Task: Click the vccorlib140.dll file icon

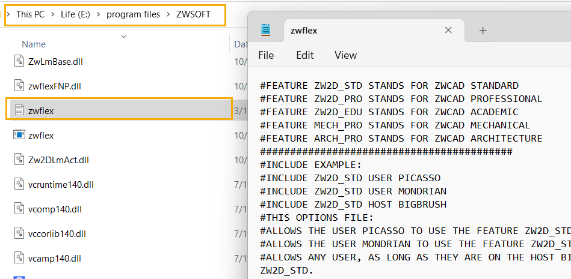Action: point(19,234)
